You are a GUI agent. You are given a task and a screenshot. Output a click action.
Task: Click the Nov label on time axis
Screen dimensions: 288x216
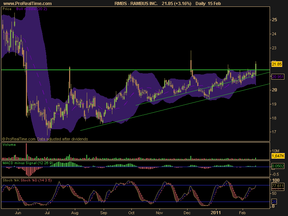(x=159, y=213)
